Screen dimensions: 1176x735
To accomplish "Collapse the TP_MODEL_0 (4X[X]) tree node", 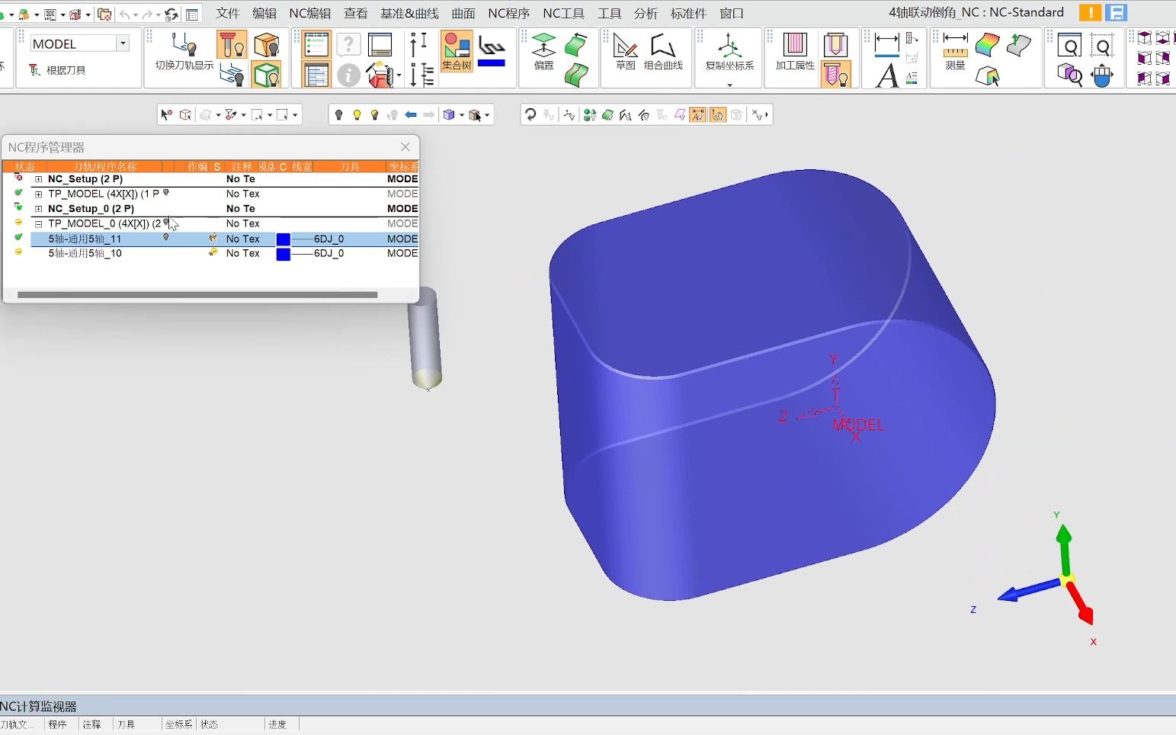I will [38, 224].
